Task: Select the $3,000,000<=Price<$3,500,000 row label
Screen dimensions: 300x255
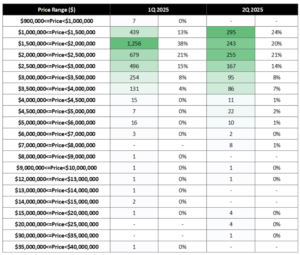Action: (x=56, y=77)
